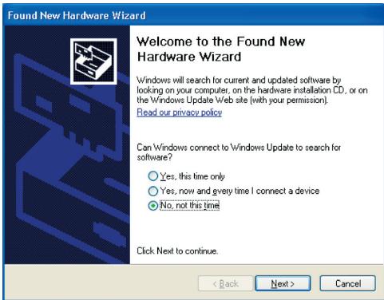Click the greyed-out Back button

[x=225, y=283]
